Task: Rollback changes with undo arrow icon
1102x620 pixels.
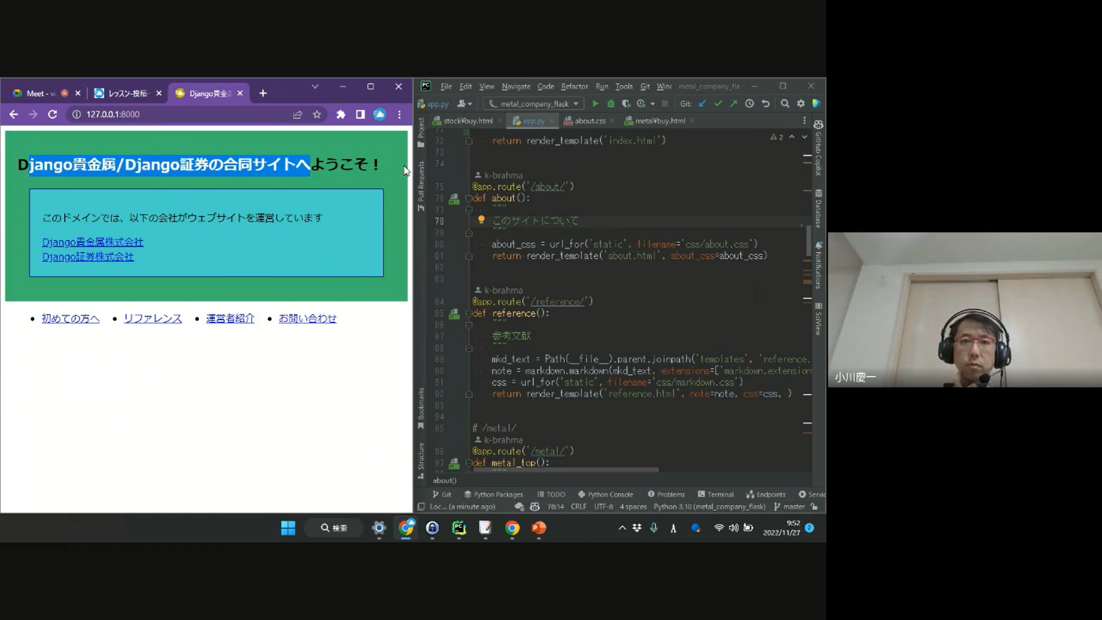Action: click(766, 104)
